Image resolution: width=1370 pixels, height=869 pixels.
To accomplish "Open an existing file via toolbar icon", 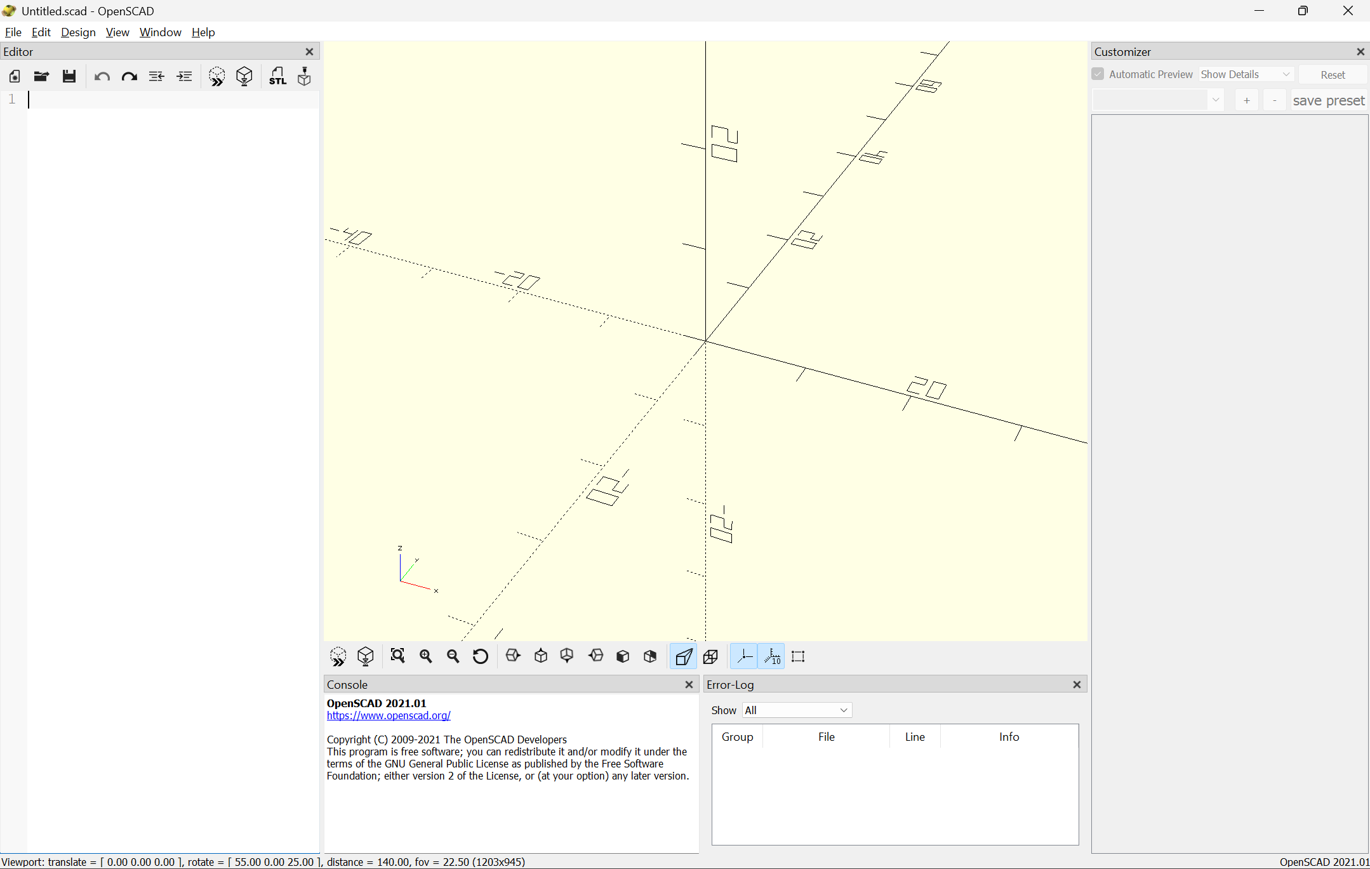I will (41, 76).
